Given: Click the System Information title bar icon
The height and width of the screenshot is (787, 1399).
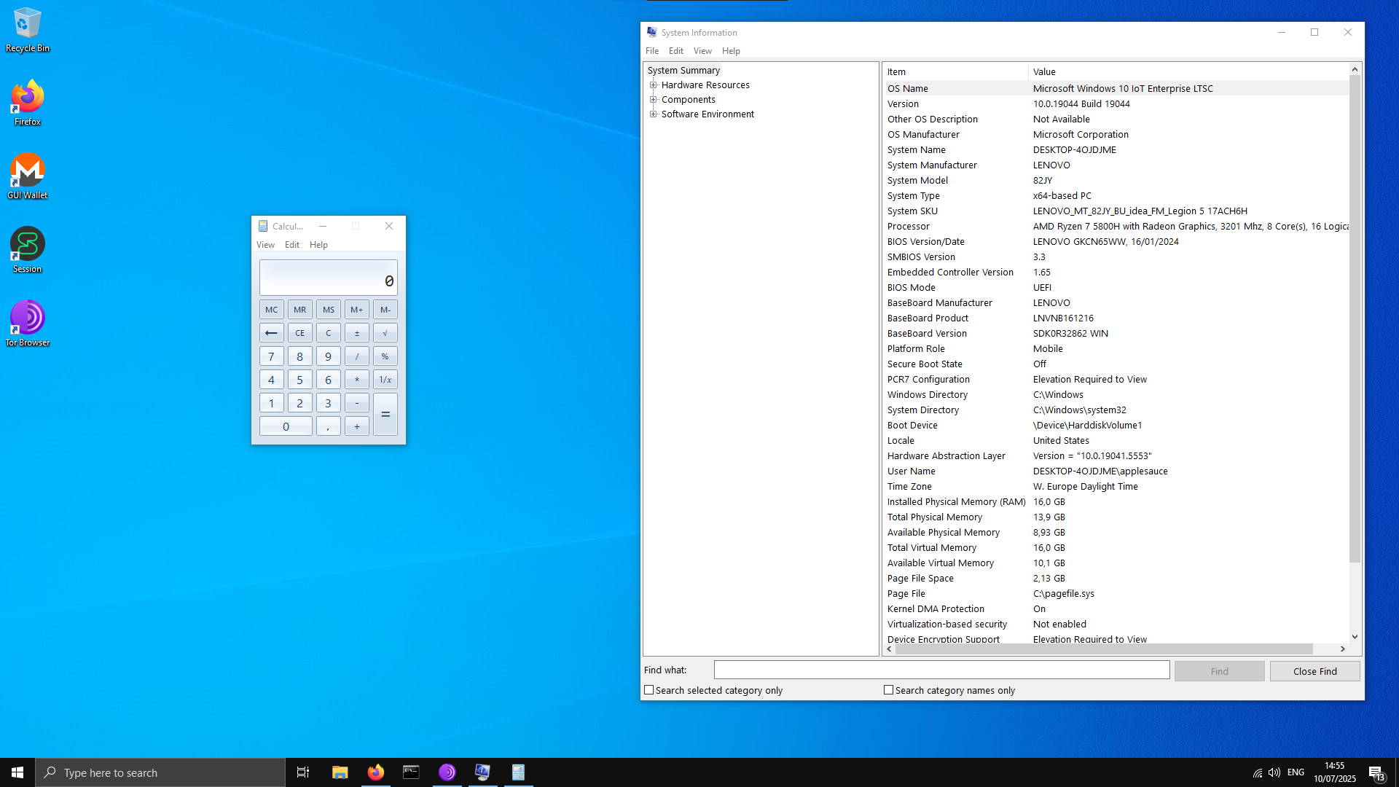Looking at the screenshot, I should coord(651,32).
